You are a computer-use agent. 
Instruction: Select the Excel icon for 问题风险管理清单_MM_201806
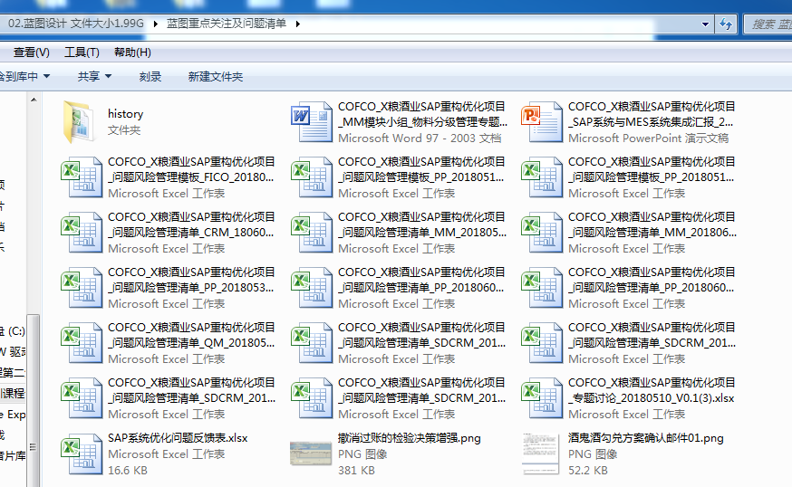tap(542, 232)
